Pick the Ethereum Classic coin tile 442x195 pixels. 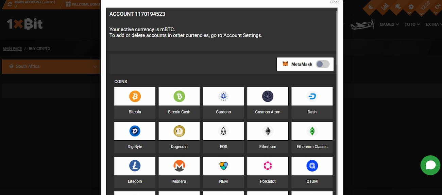click(x=312, y=137)
